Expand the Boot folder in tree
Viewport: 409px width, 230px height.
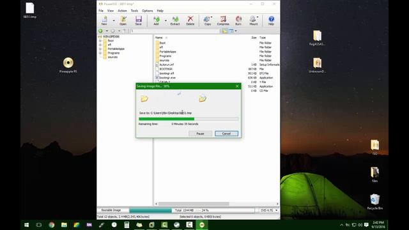pyautogui.click(x=100, y=41)
